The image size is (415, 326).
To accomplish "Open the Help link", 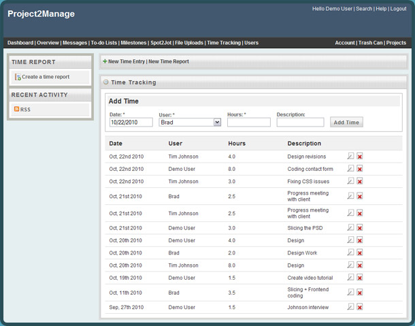I will (x=381, y=9).
